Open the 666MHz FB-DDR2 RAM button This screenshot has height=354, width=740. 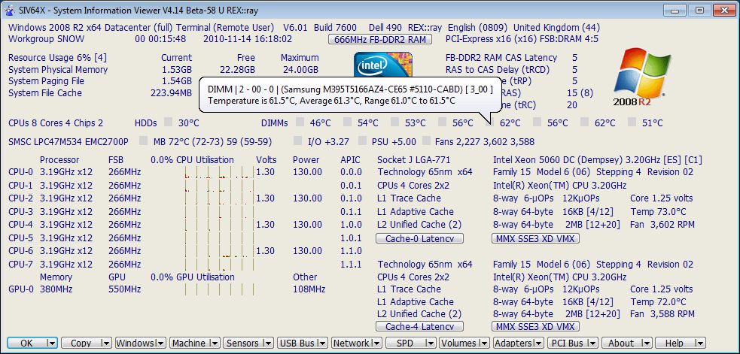pyautogui.click(x=380, y=39)
